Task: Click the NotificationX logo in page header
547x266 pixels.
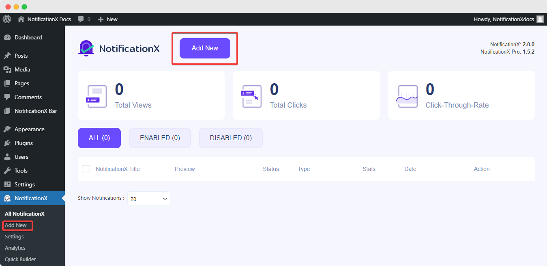Action: pos(119,48)
